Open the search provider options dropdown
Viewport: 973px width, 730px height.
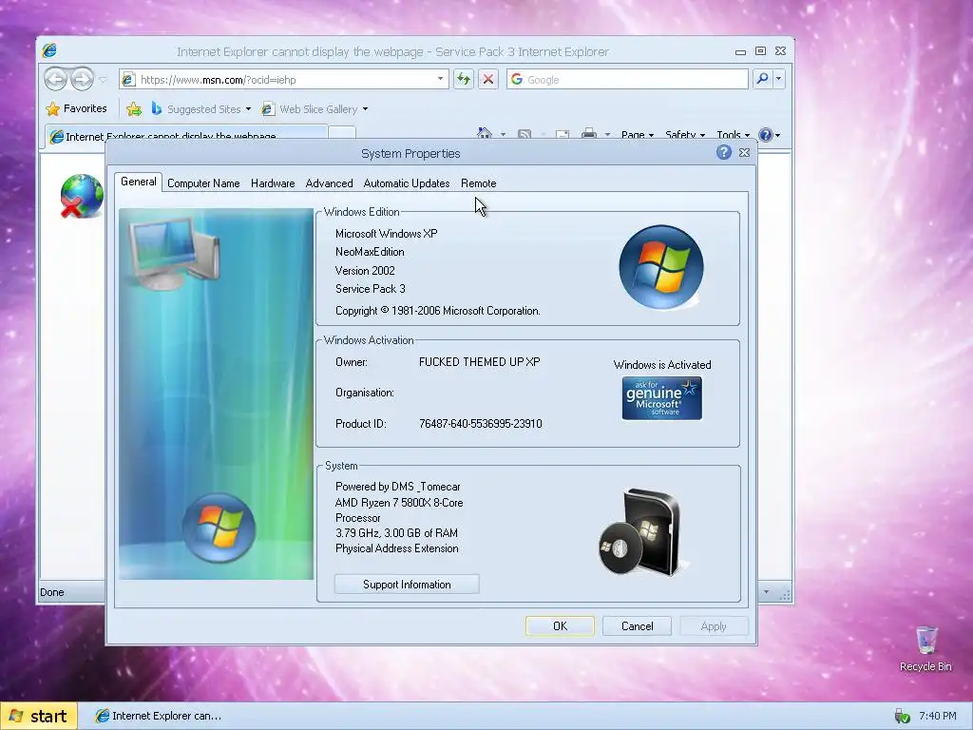[x=778, y=79]
